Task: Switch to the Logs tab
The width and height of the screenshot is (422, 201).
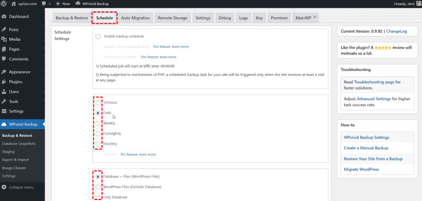Action: (x=243, y=18)
